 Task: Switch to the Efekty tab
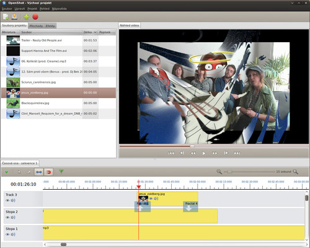pyautogui.click(x=50, y=26)
